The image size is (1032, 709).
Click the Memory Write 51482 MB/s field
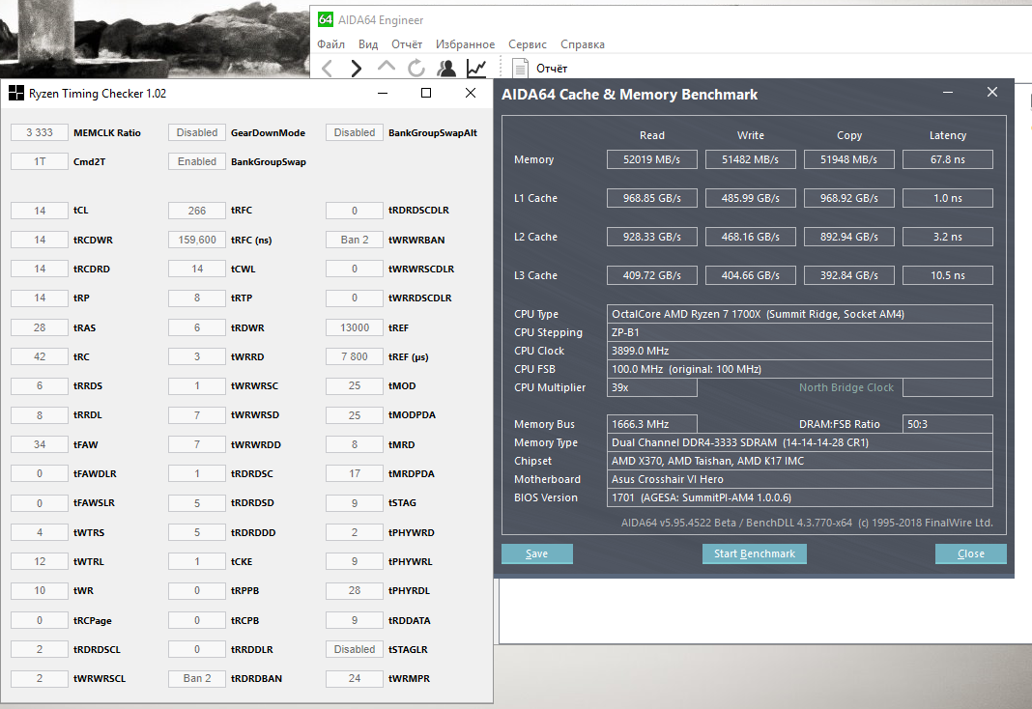click(x=750, y=159)
